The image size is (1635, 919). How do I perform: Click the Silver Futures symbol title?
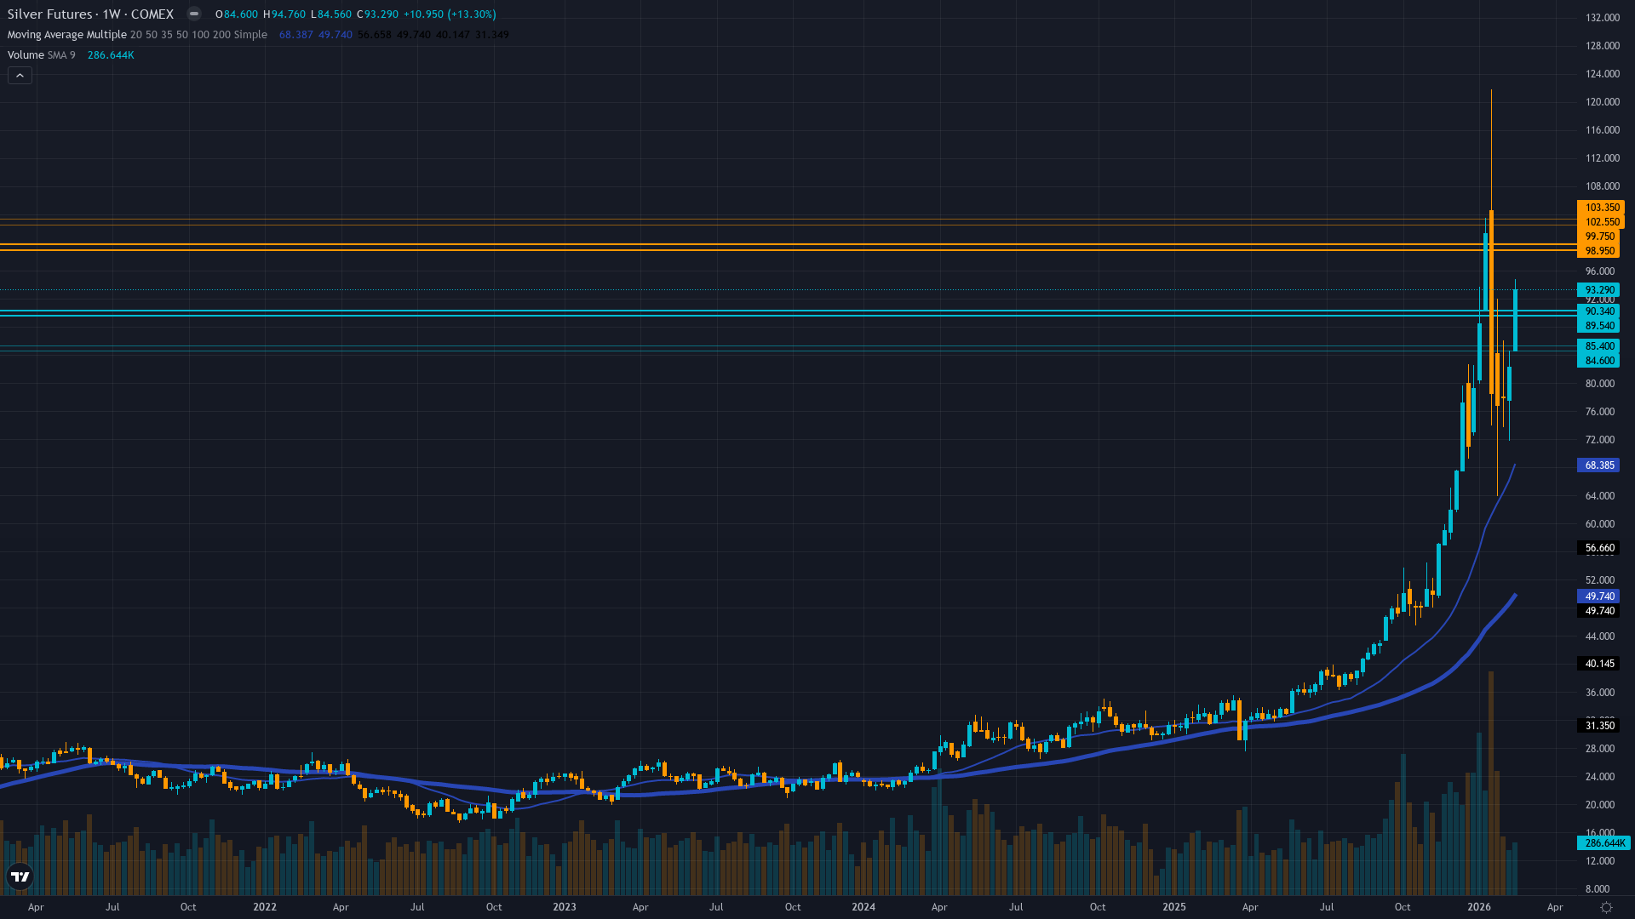(90, 14)
